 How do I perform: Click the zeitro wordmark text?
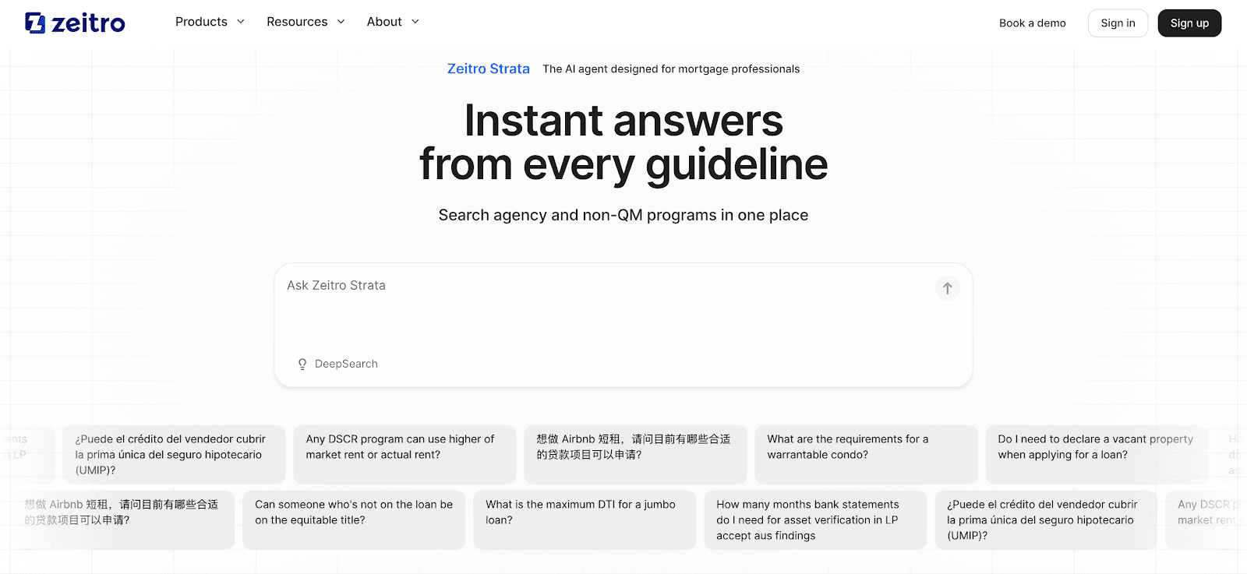[88, 23]
